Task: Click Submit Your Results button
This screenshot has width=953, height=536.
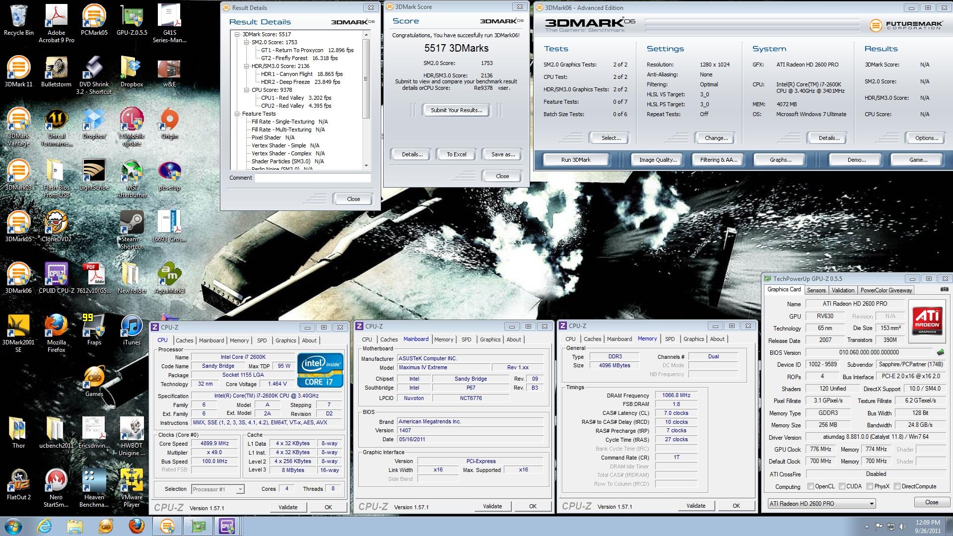Action: coord(456,110)
